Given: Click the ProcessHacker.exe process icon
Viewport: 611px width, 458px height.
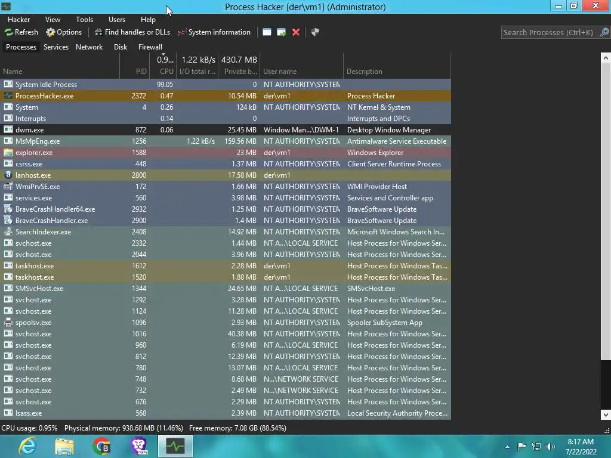Looking at the screenshot, I should pos(8,95).
